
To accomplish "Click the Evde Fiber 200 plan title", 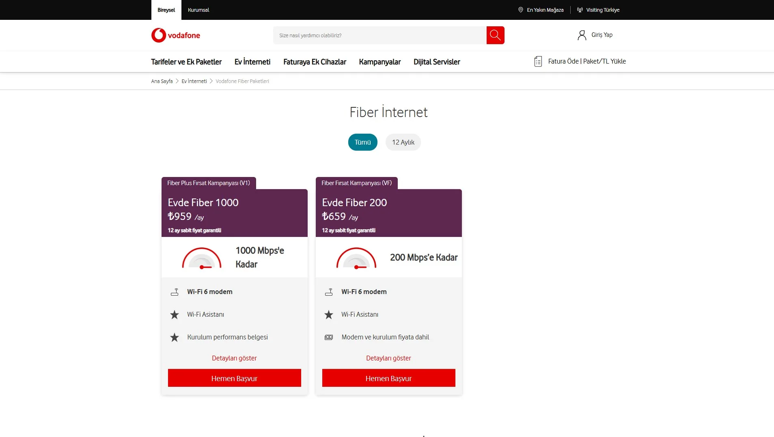I will (354, 203).
